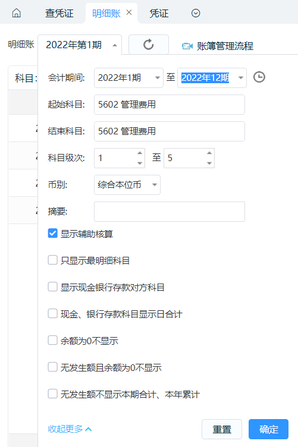Viewport: 298px width, 447px height.
Task: Switch to the 凭证 tab
Action: click(x=159, y=13)
